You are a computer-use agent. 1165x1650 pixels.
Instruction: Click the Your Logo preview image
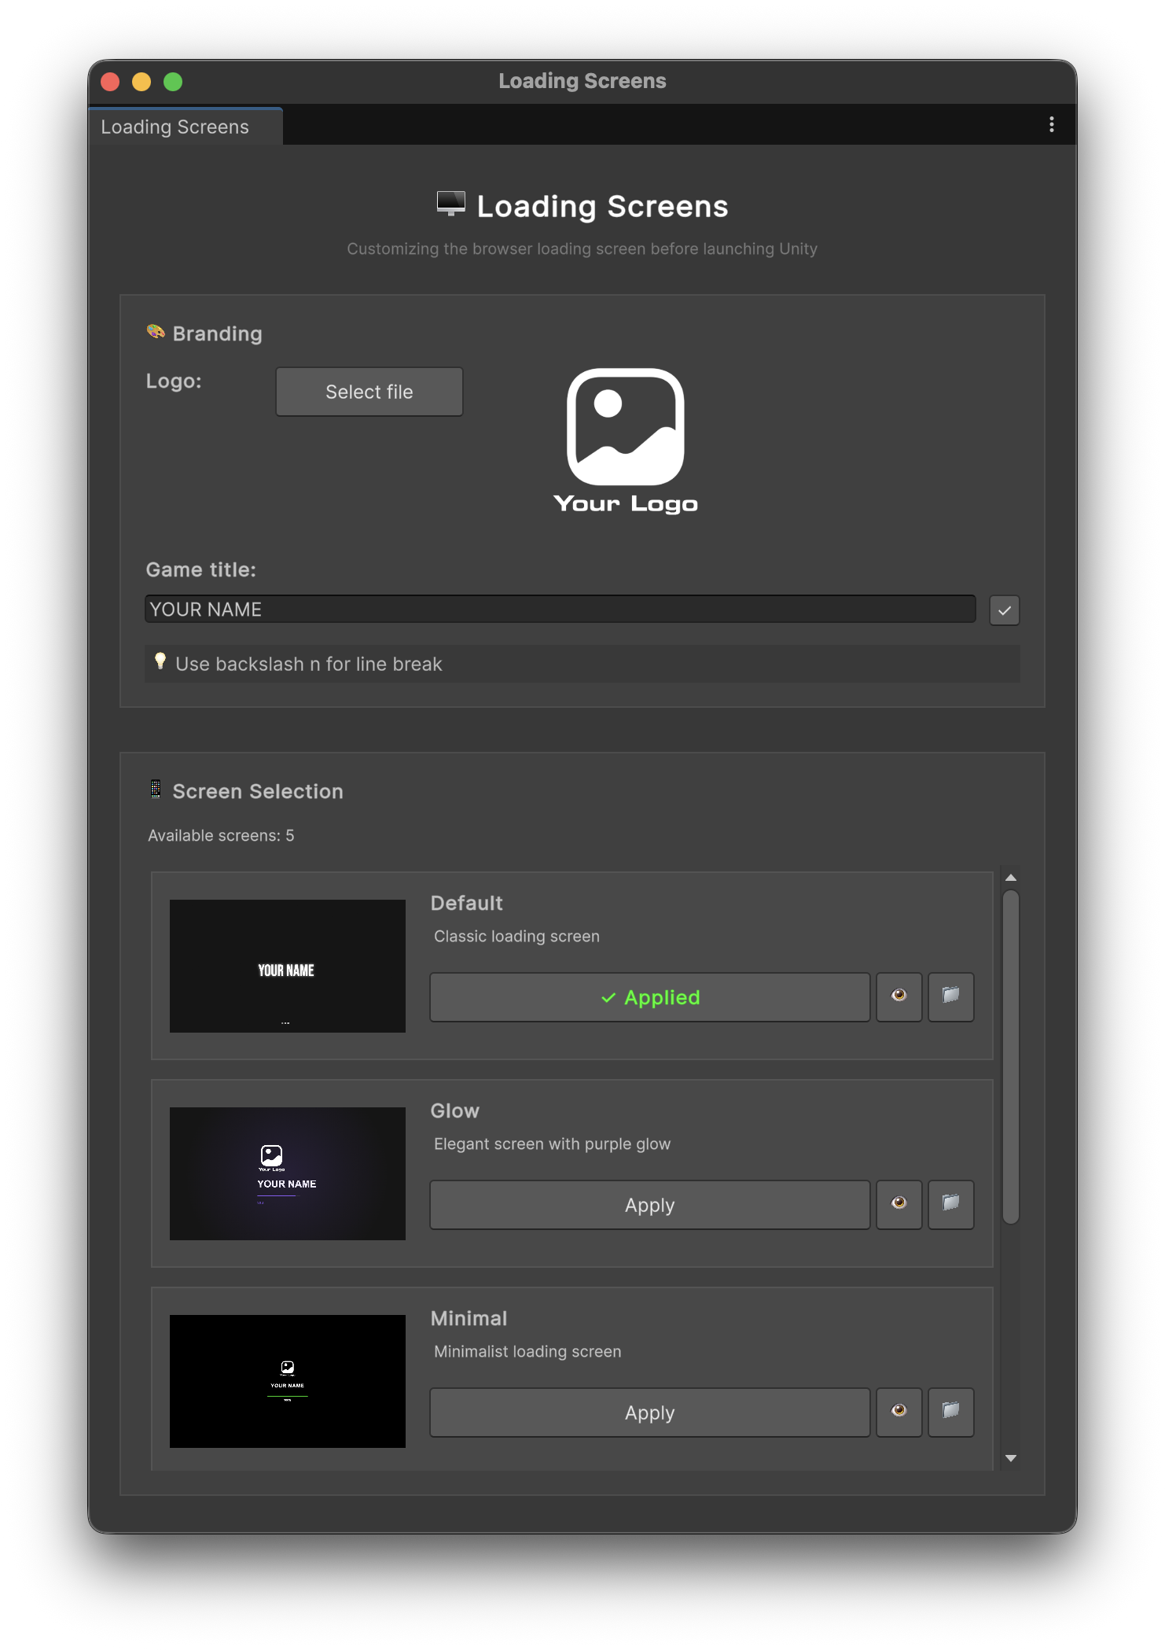pos(625,440)
